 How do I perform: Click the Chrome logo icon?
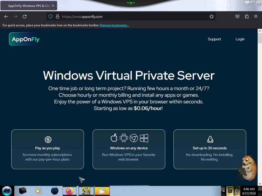click(134, 138)
